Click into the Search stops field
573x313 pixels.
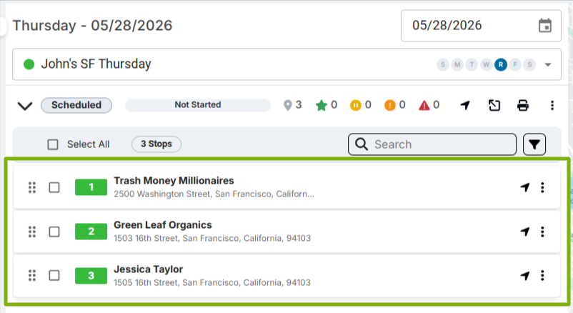click(x=432, y=144)
